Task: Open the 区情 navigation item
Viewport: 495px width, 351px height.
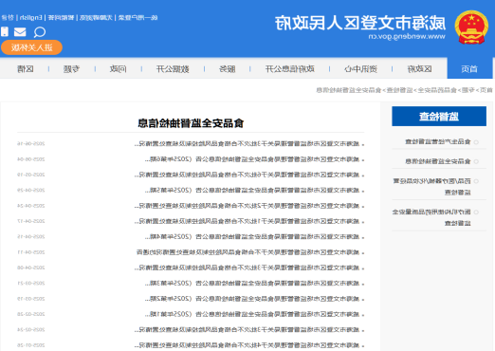Action: 26,68
